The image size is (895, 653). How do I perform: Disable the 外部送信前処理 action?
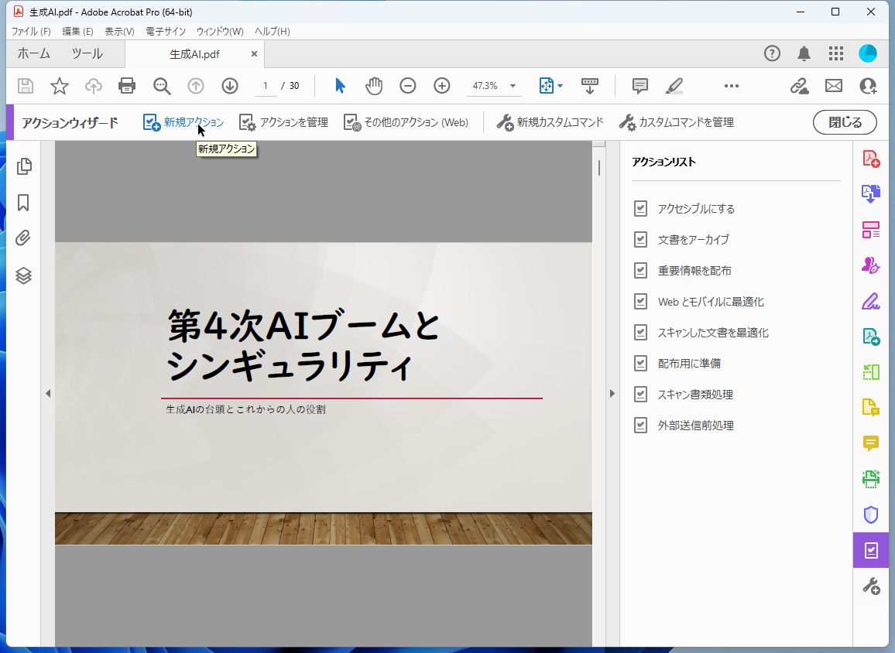(x=641, y=425)
